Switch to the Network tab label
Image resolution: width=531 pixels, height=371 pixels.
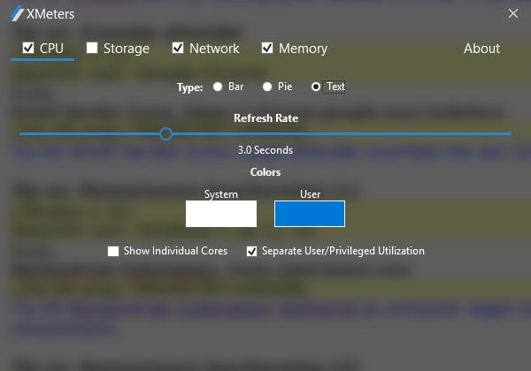(214, 49)
